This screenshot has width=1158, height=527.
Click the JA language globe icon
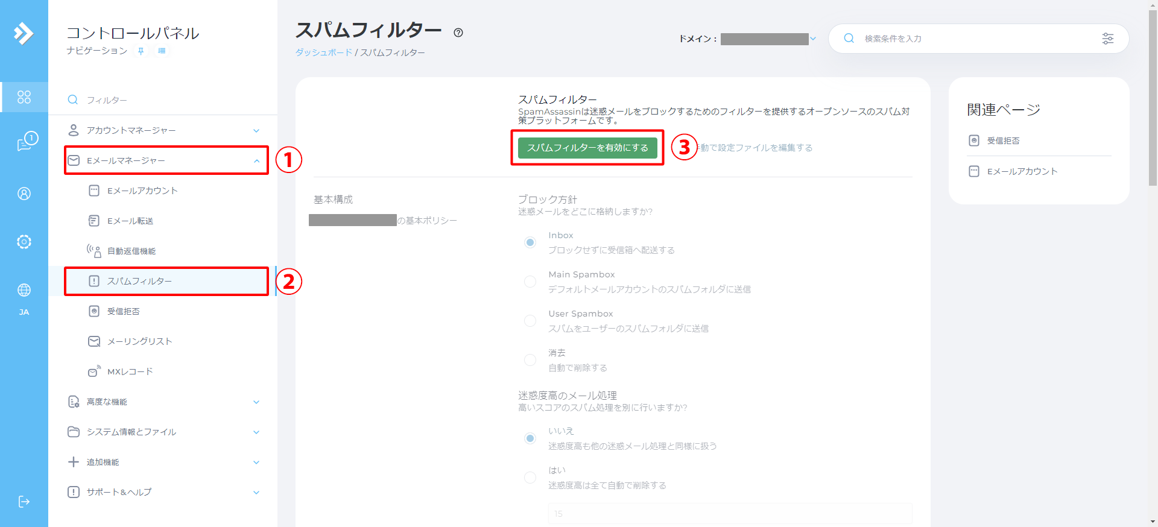point(24,291)
